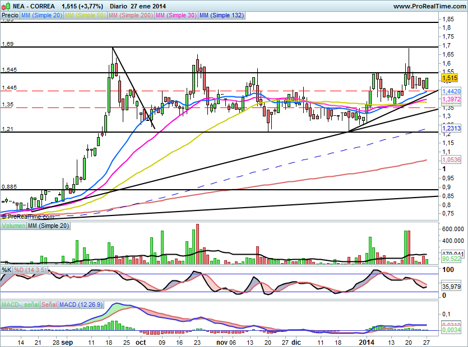Click the 400.000 volume axis label

[453, 241]
